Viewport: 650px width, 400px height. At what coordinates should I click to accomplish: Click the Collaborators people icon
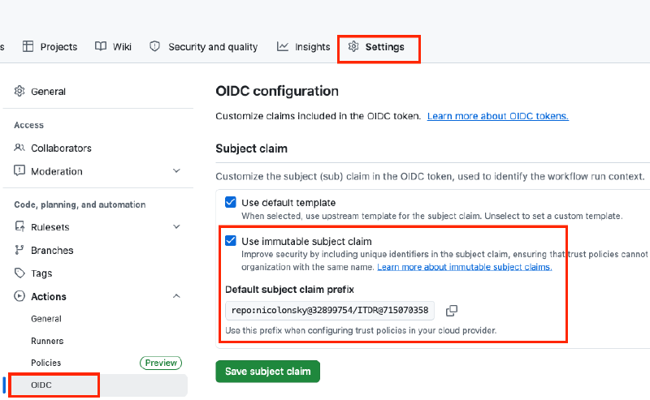pyautogui.click(x=19, y=148)
